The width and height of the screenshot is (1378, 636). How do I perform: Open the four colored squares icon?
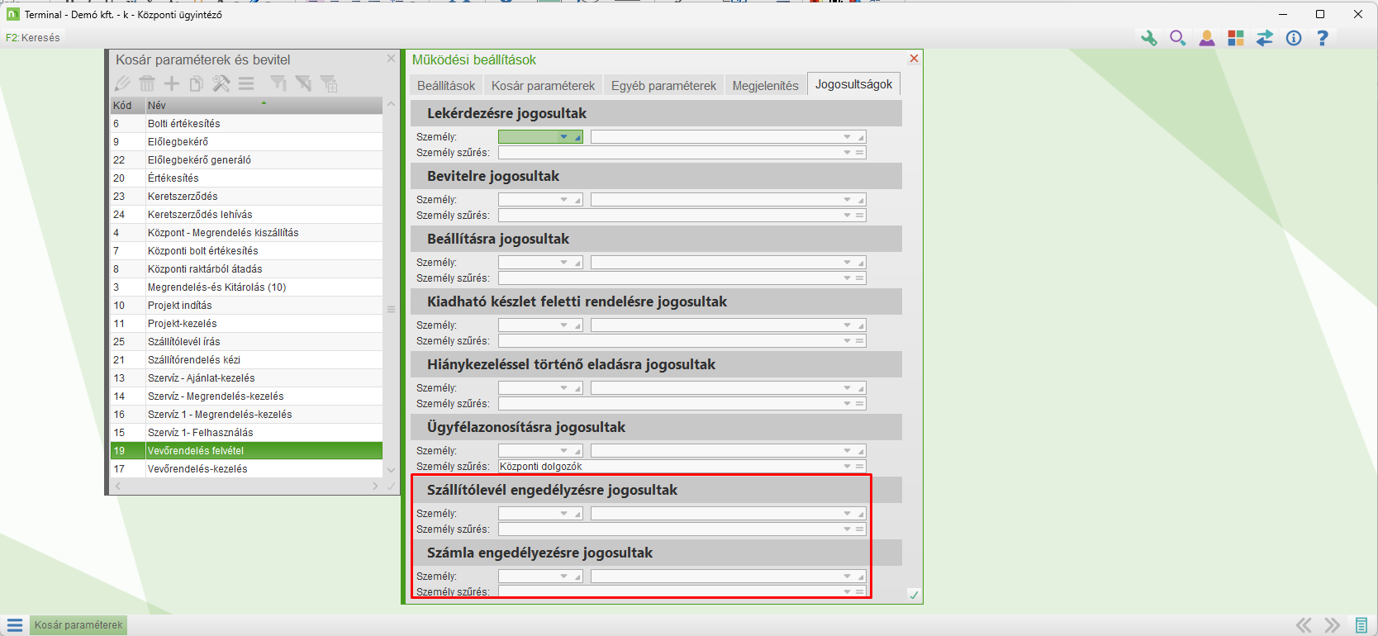coord(1236,38)
